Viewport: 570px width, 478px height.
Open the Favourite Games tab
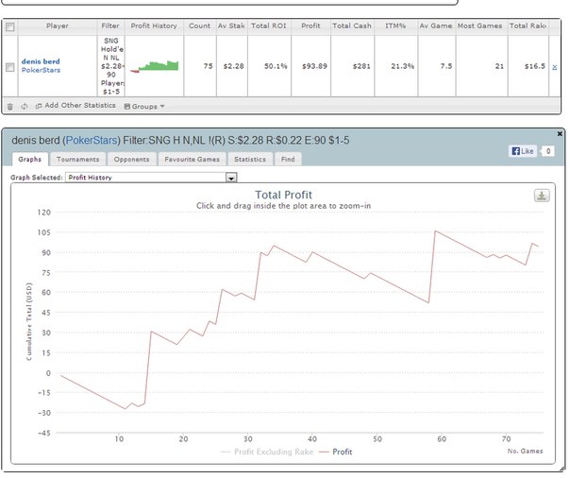coord(192,160)
